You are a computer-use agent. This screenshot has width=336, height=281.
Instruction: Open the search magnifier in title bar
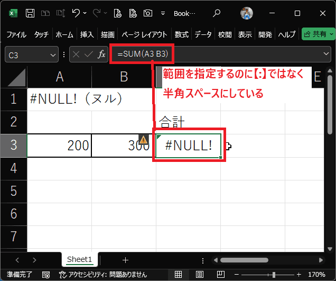click(217, 12)
